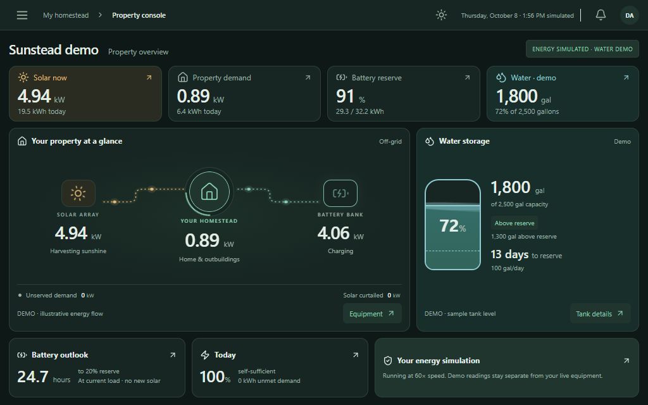Image resolution: width=648 pixels, height=405 pixels.
Task: Select the Battery bank node icon
Action: (x=340, y=193)
